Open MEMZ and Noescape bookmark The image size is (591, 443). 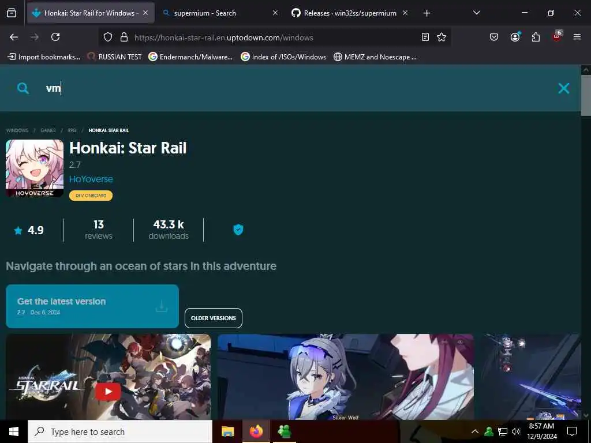click(375, 57)
